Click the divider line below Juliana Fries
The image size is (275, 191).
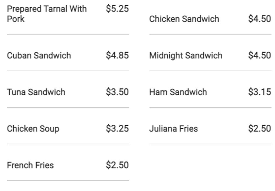point(210,144)
